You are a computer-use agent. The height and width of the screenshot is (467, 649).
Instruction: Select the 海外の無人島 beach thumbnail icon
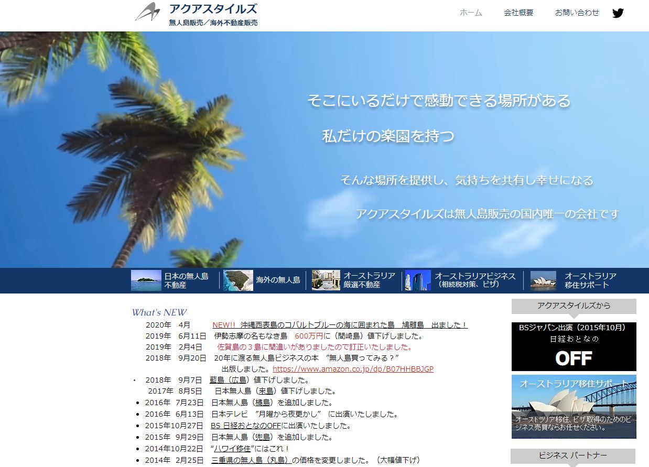point(237,280)
